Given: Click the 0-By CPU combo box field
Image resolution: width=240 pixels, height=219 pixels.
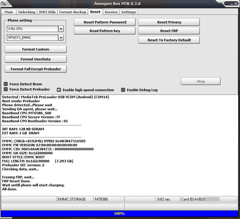Looking at the screenshot, I should coord(33,29).
